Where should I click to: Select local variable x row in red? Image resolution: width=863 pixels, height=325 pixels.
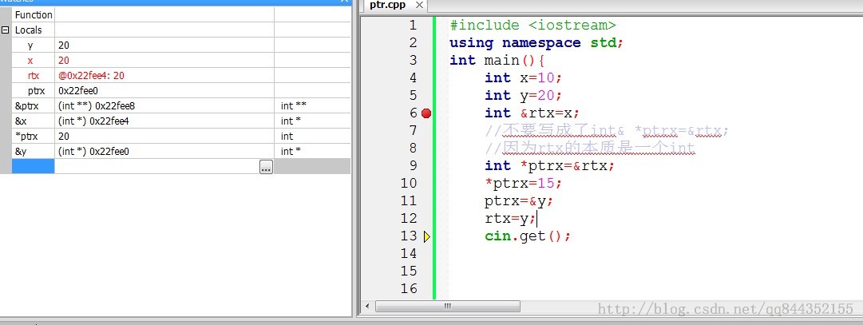tap(181, 60)
